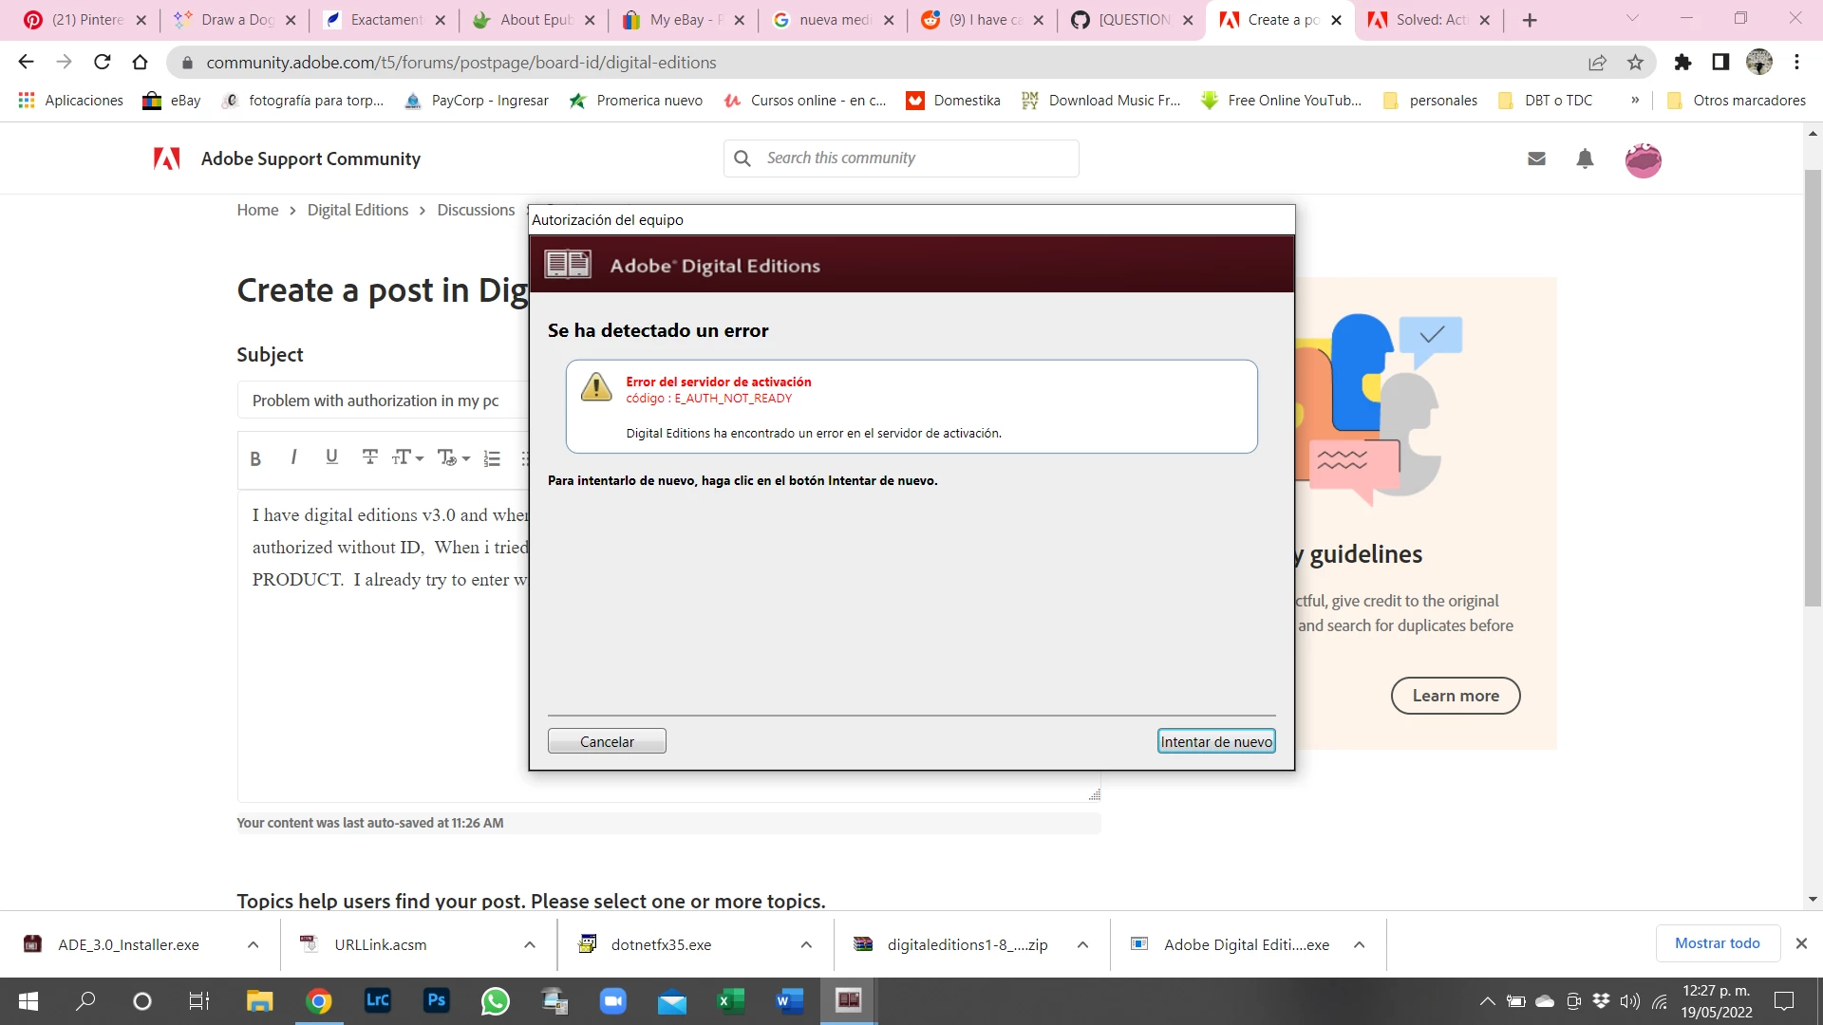The height and width of the screenshot is (1025, 1823).
Task: Apply underline formatting in editor
Action: [331, 457]
